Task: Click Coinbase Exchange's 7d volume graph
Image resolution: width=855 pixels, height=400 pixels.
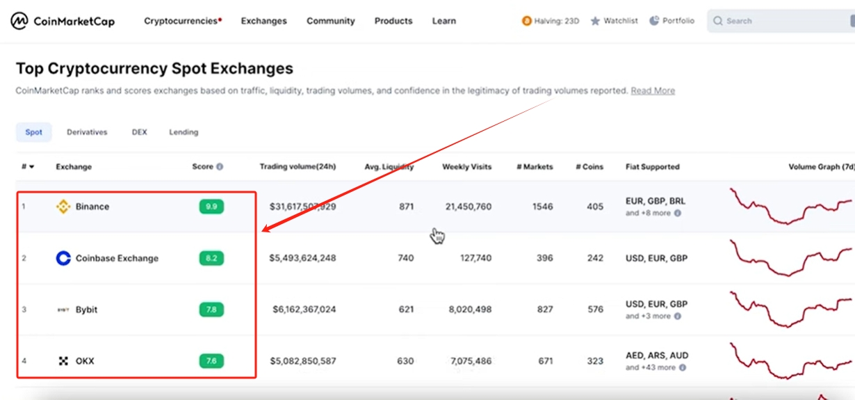Action: click(x=792, y=257)
